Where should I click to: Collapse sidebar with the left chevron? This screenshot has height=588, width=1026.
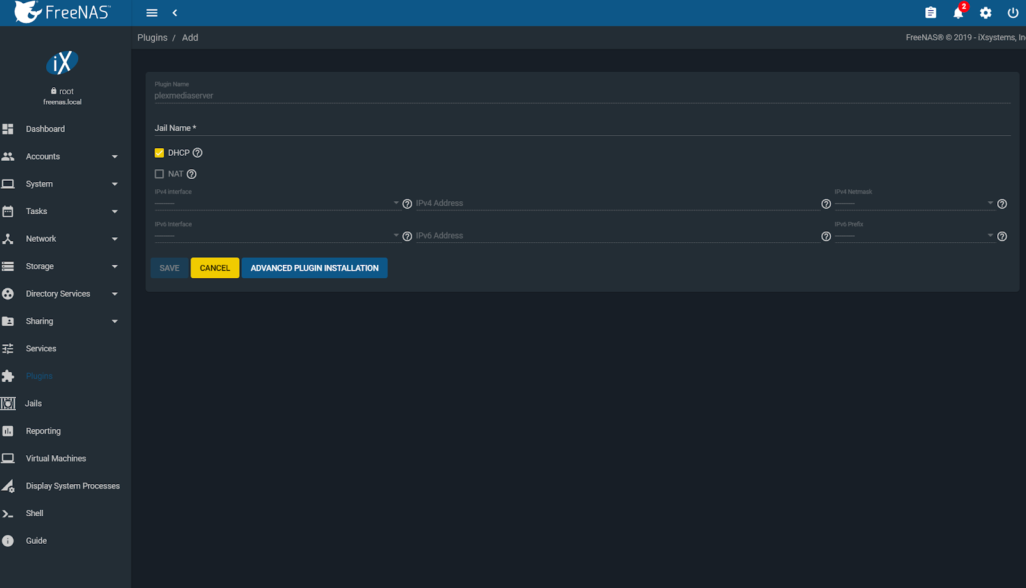[x=175, y=13]
